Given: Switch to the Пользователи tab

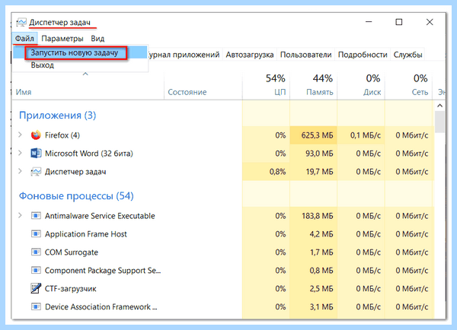Looking at the screenshot, I should point(305,55).
